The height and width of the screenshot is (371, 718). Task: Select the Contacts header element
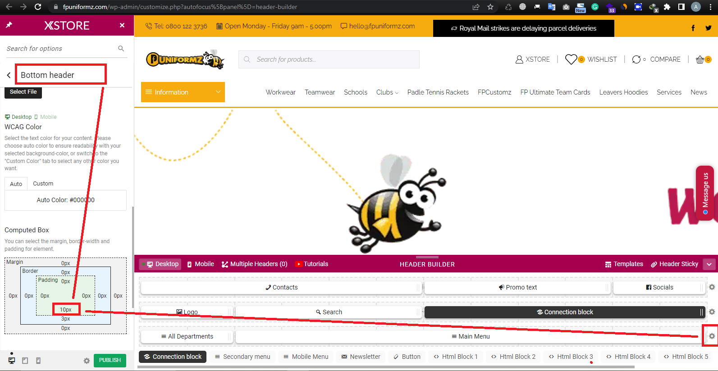tap(281, 287)
